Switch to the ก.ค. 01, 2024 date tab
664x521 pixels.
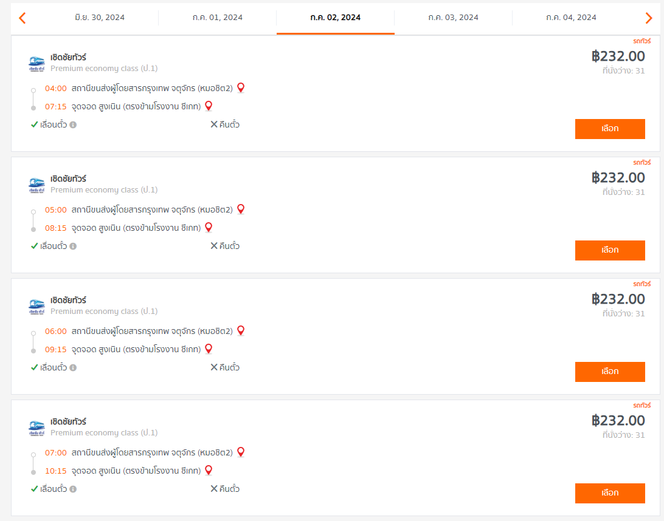217,18
